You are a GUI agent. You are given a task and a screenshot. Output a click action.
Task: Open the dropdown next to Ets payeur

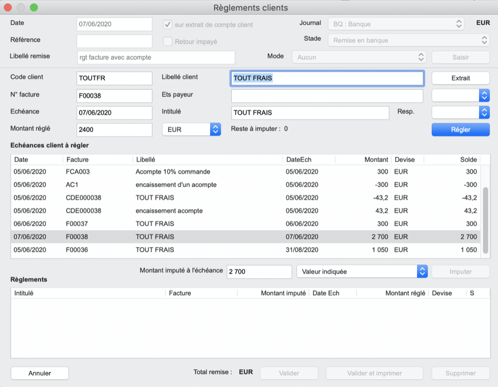coord(460,95)
